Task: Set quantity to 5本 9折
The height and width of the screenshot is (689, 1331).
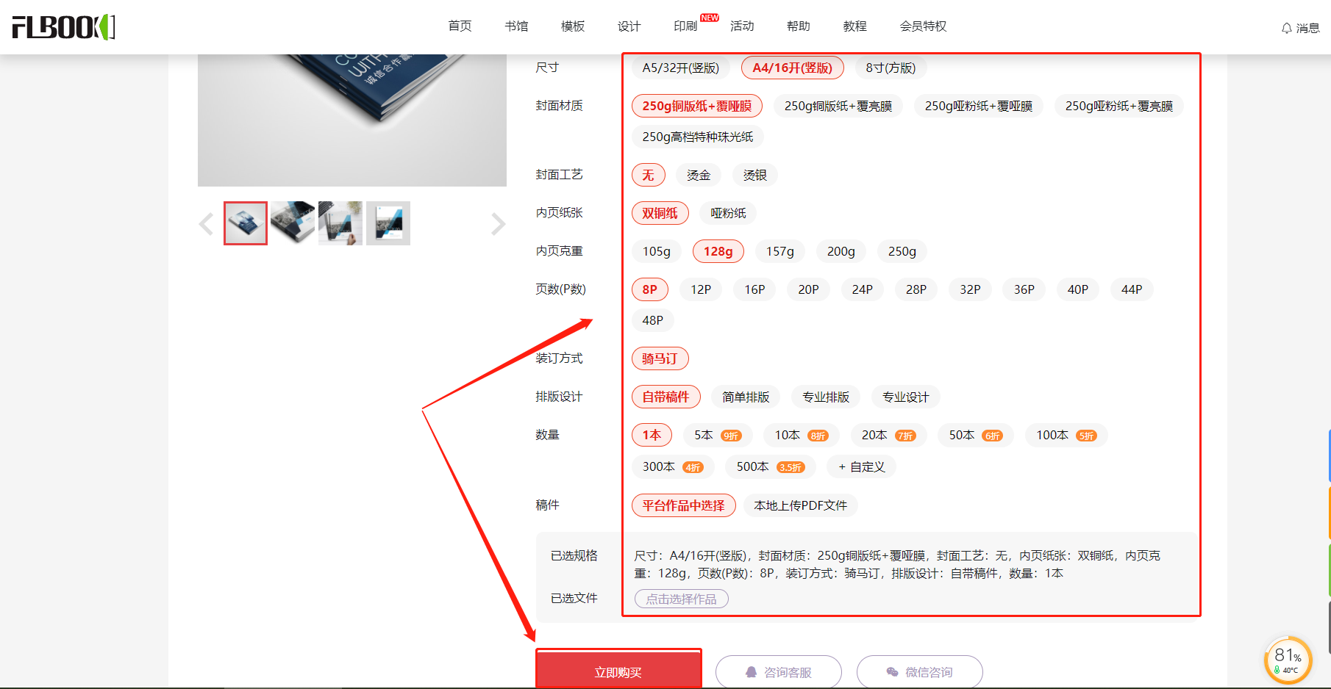Action: pos(718,435)
